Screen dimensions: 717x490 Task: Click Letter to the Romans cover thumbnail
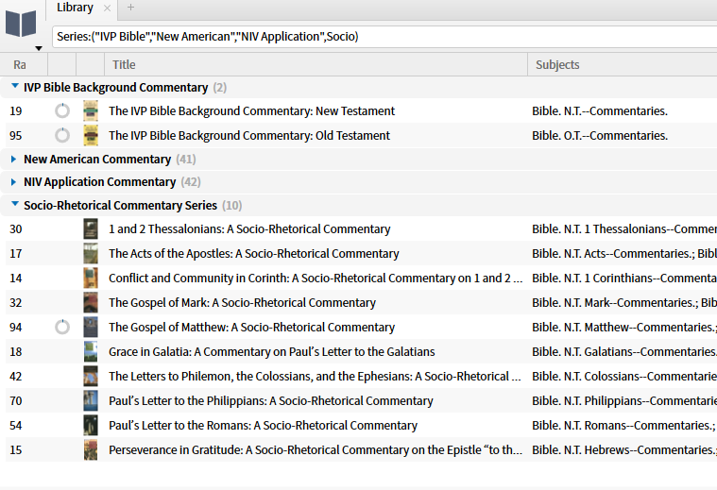click(91, 426)
